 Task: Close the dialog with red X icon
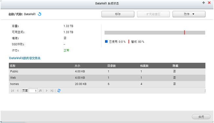[x=209, y=3]
